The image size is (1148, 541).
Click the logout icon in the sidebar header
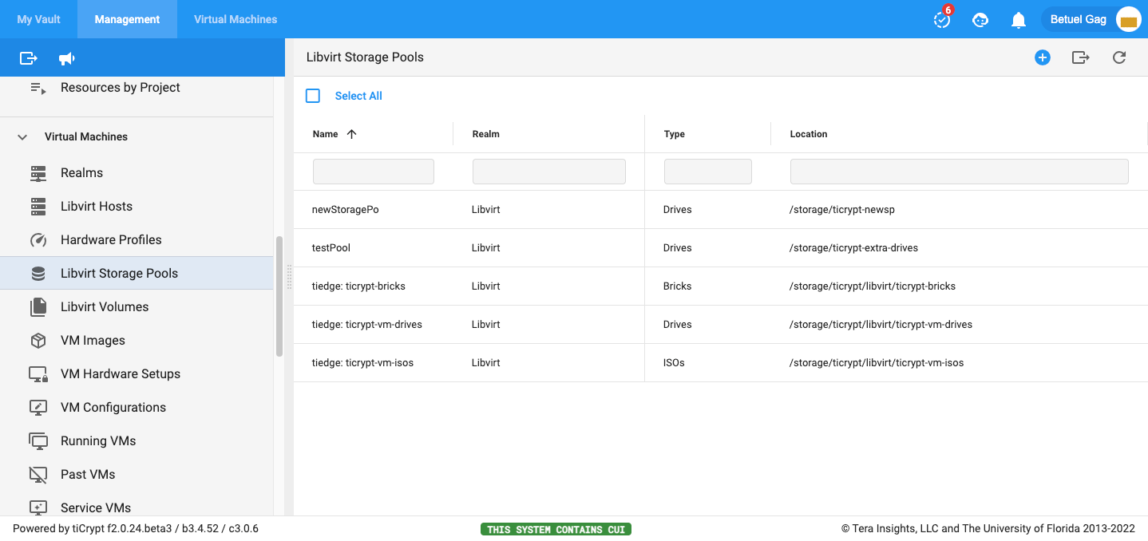(29, 58)
